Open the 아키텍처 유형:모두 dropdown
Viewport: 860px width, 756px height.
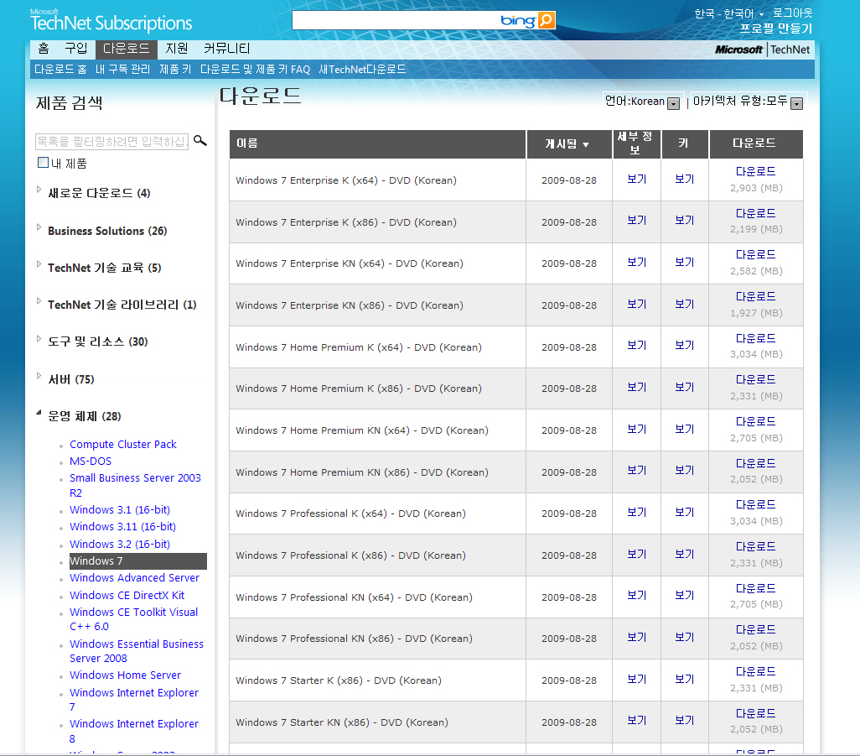point(797,103)
